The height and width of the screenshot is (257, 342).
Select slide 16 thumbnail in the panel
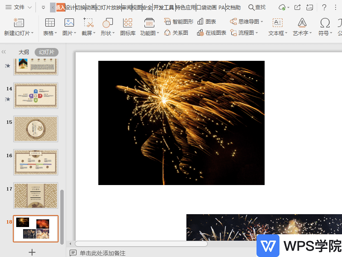click(x=35, y=162)
